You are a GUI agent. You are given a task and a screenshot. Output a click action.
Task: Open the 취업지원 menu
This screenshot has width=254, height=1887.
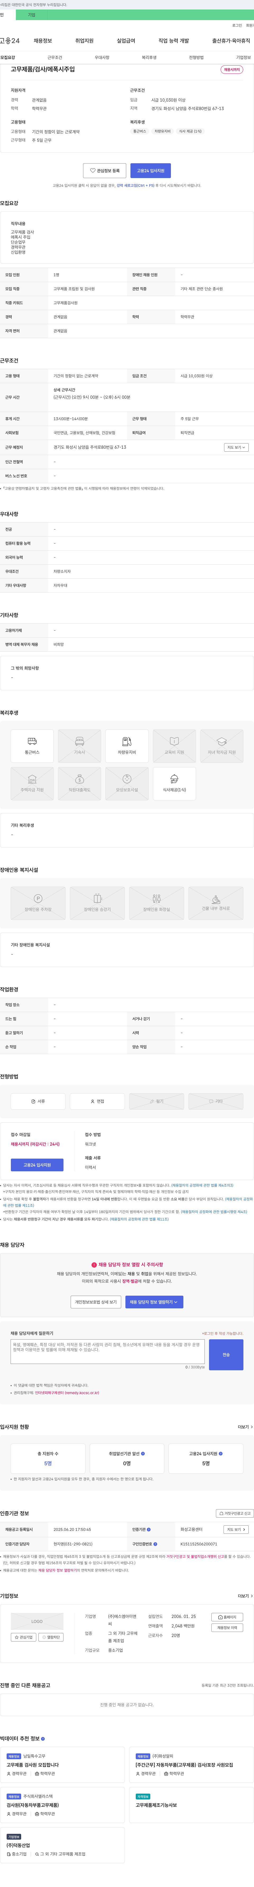pos(84,41)
